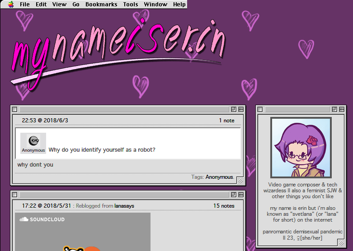Click the mynameiserin blog title banner

click(118, 54)
